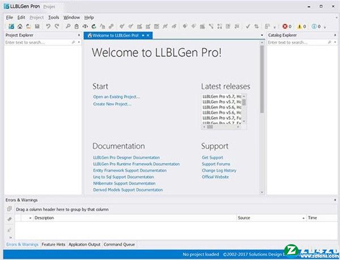Click the Open an Existing Project link
The image size is (340, 260).
[117, 97]
